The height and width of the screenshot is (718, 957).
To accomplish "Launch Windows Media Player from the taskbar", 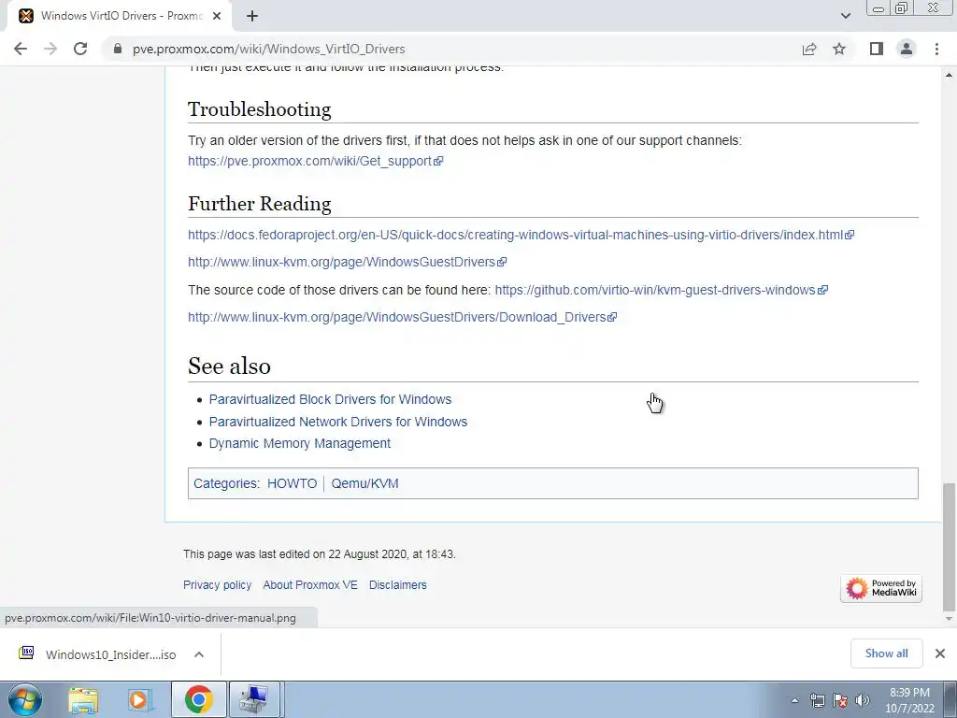I will tap(140, 699).
